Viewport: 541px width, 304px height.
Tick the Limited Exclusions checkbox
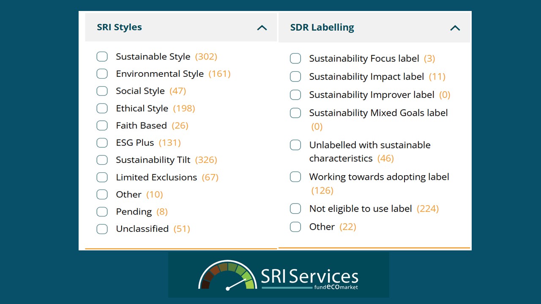click(102, 177)
